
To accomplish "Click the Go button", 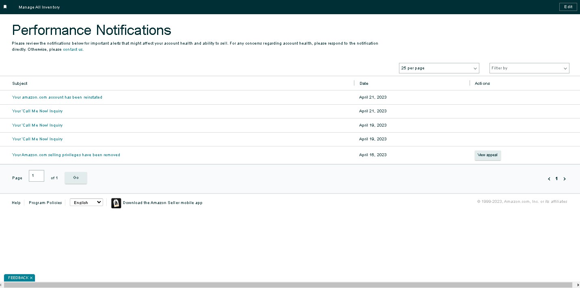I will 76,178.
